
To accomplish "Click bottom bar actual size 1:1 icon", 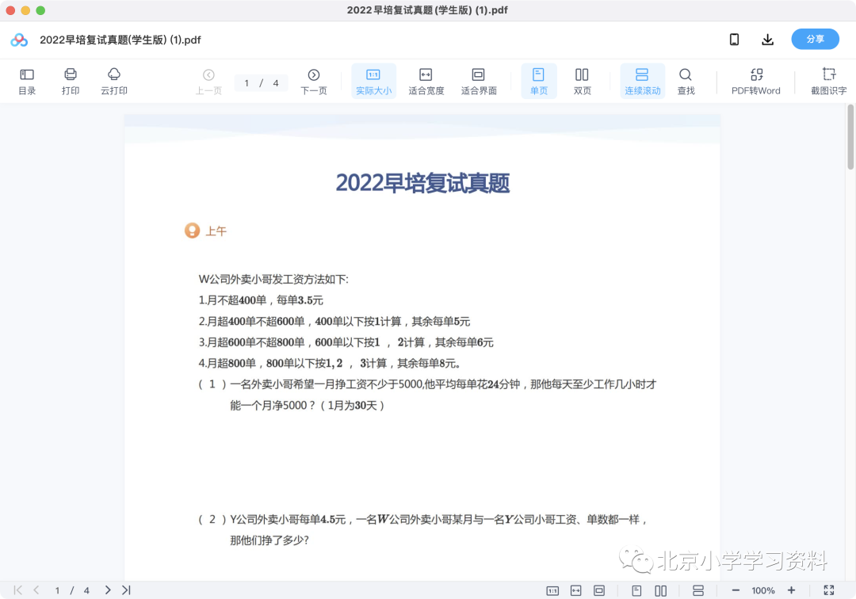I will click(552, 590).
